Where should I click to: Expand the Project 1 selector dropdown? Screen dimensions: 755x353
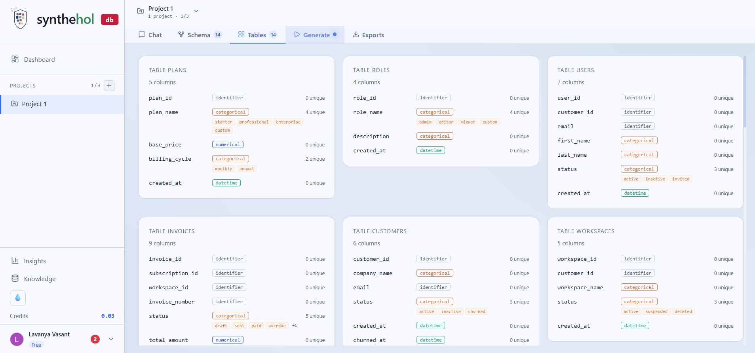pos(196,11)
